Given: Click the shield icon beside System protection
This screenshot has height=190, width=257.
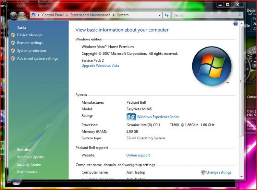Looking at the screenshot, I should coord(13,51).
